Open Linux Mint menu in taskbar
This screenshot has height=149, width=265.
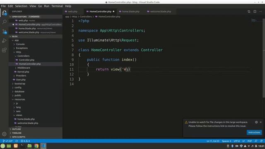(3, 146)
